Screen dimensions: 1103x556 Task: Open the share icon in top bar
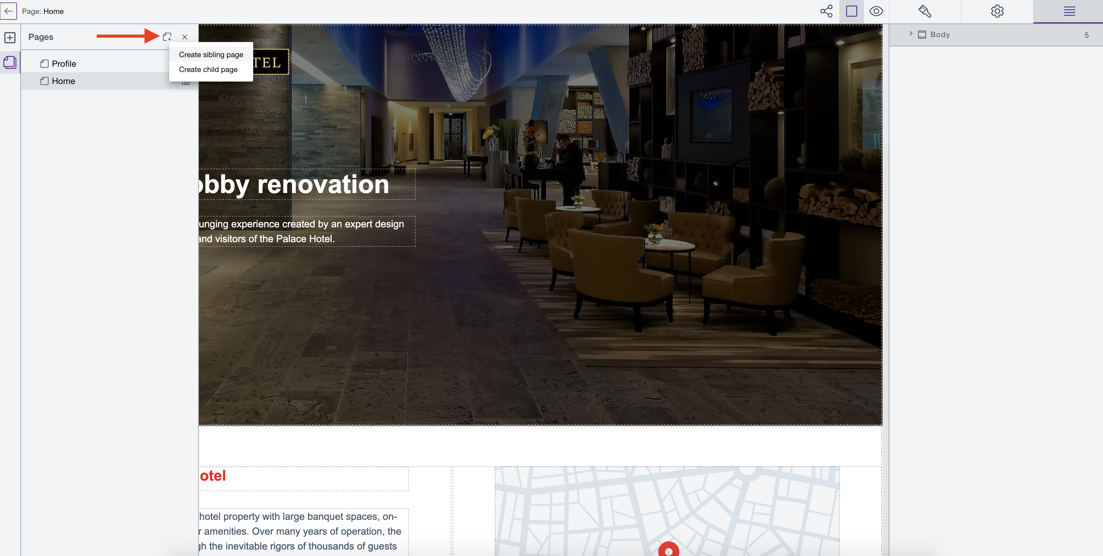coord(826,11)
